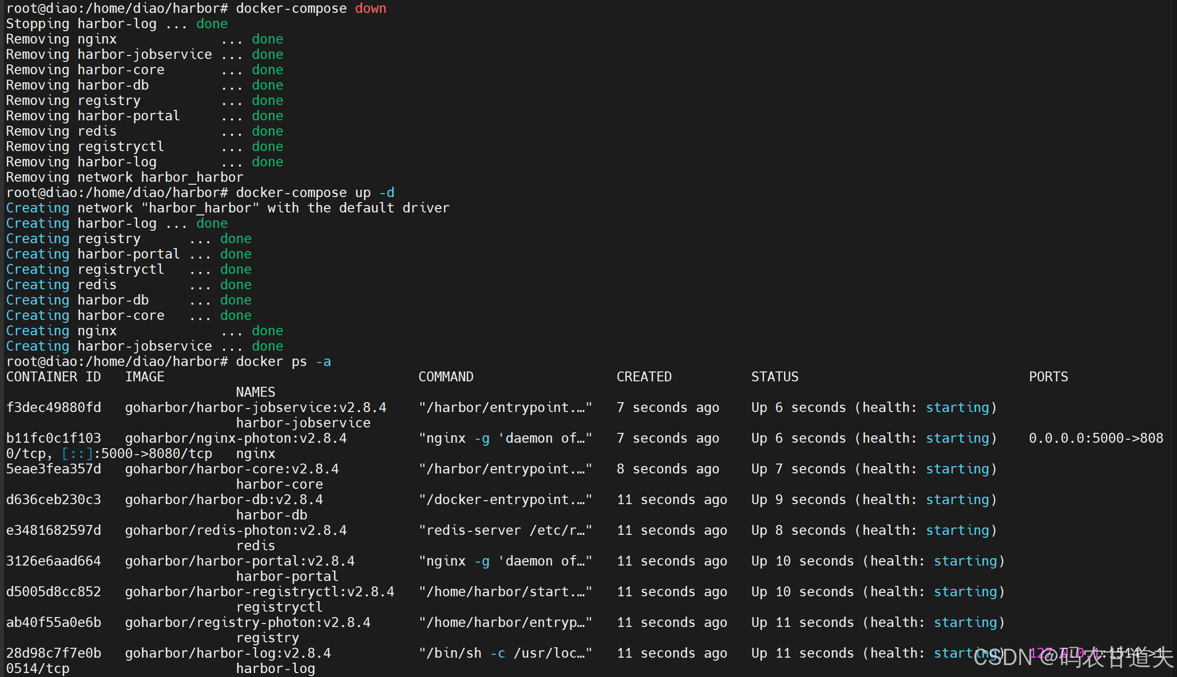This screenshot has width=1177, height=677.
Task: Click container ID b11fc0c1f103
Action: click(54, 438)
